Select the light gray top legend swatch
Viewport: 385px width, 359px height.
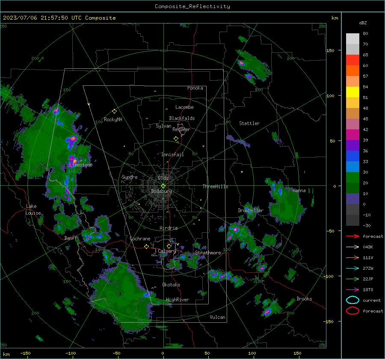tap(352, 38)
